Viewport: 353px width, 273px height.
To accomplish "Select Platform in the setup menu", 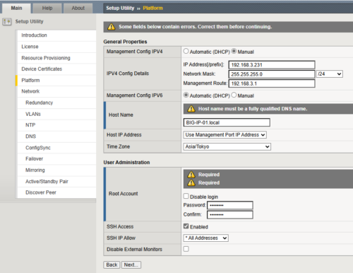I will [56, 81].
